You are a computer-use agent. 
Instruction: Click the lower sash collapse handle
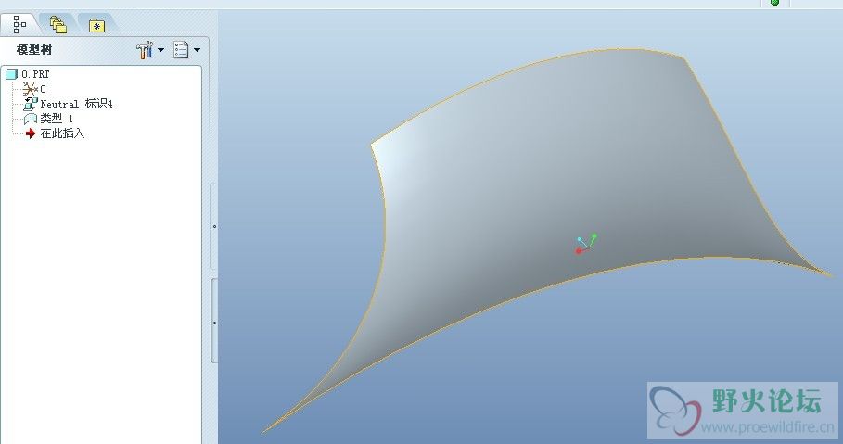pyautogui.click(x=214, y=323)
